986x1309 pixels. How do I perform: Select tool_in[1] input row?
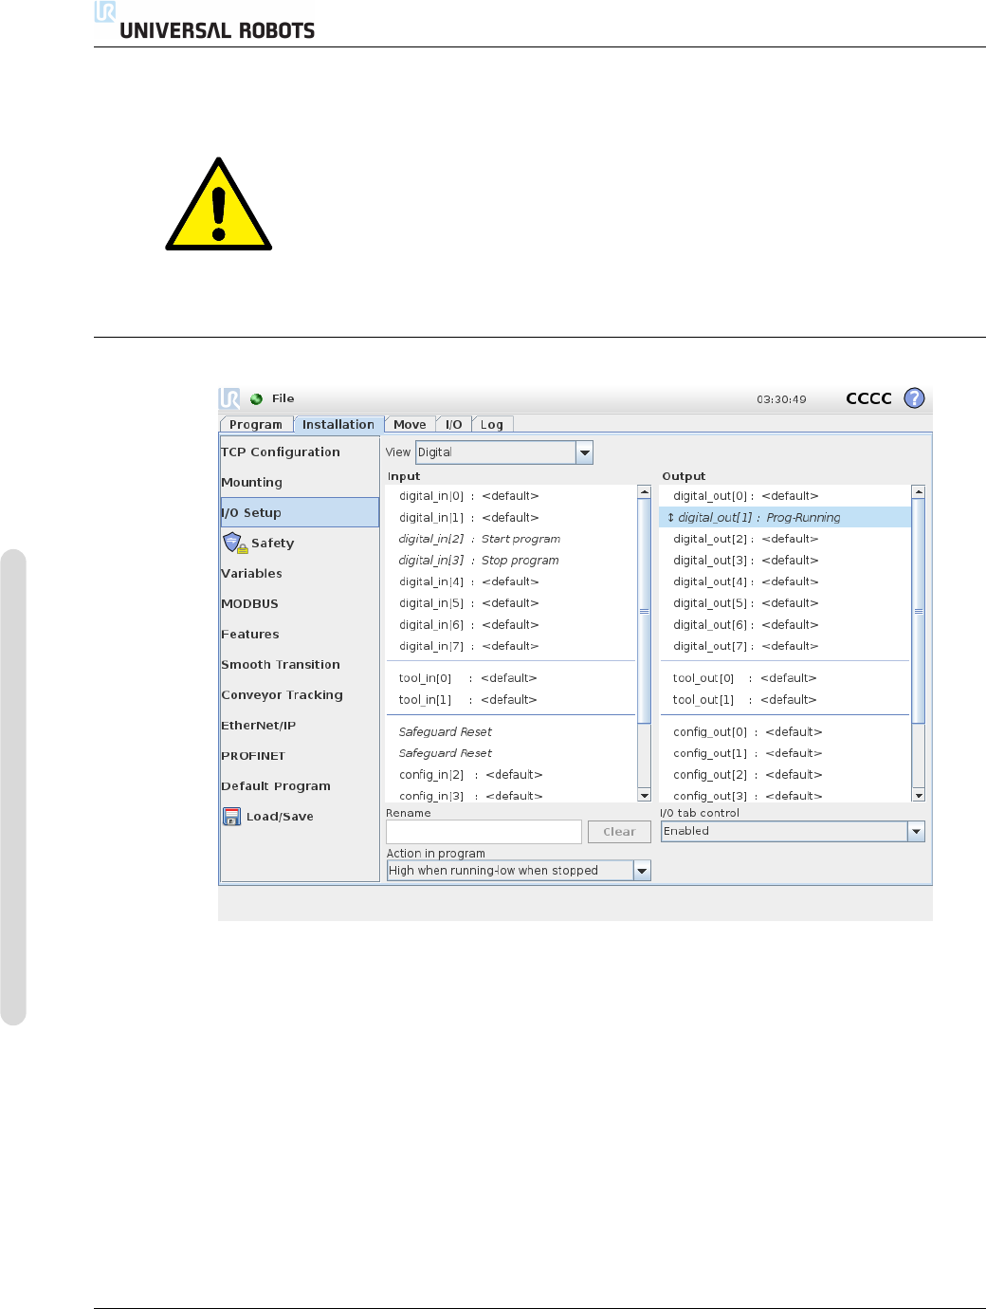(511, 700)
